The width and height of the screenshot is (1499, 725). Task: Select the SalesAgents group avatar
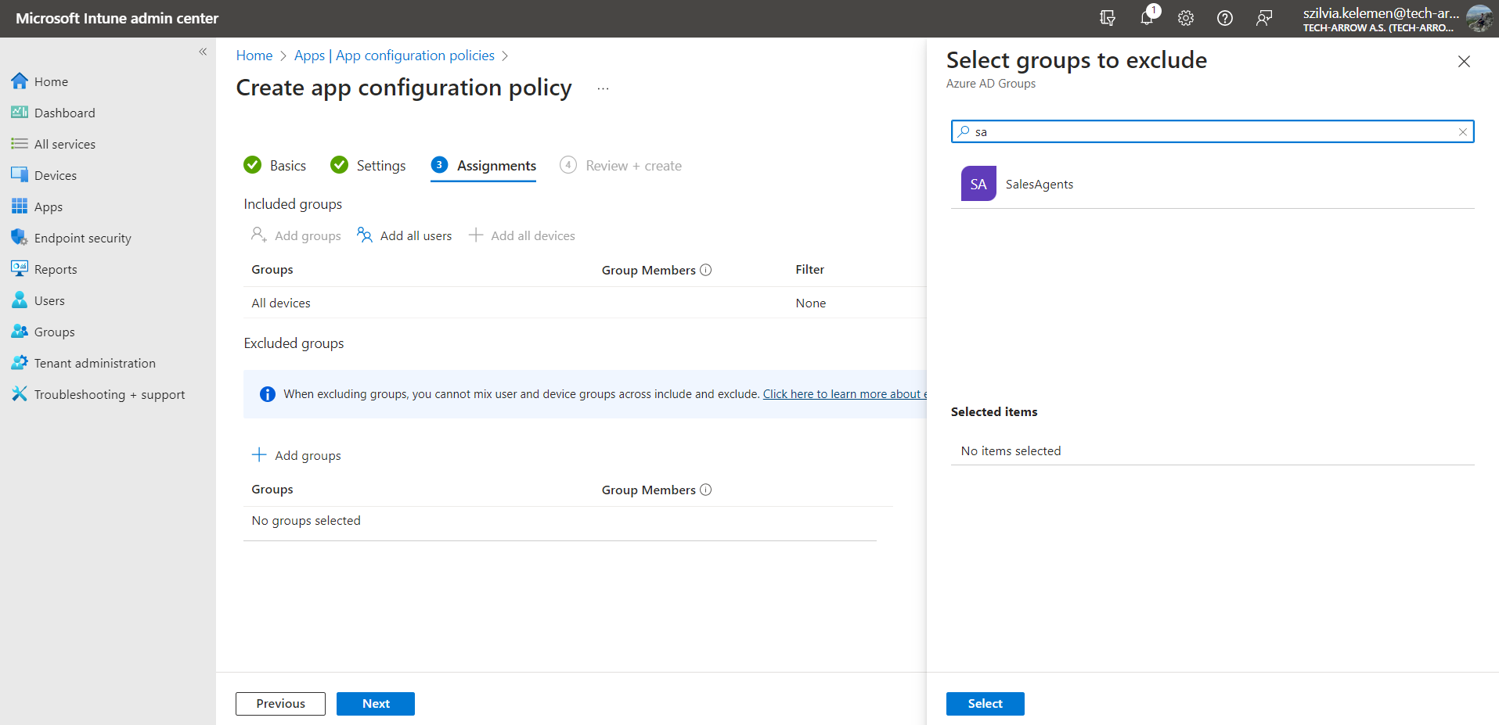[978, 184]
